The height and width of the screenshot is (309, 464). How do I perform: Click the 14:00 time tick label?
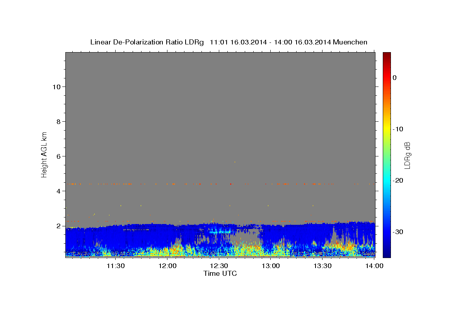[374, 266]
